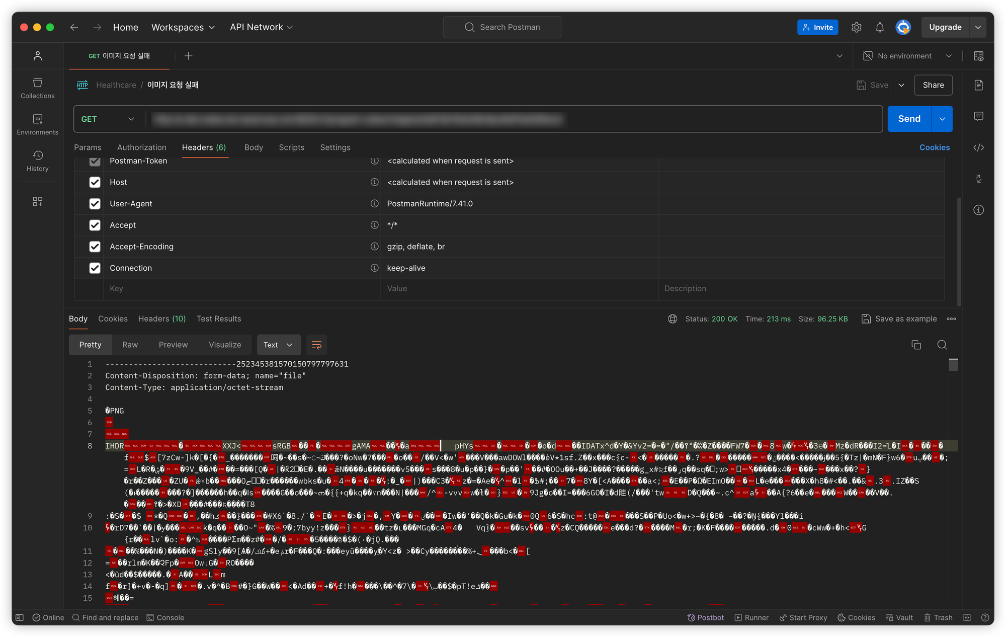
Task: Open Healthcare breadcrumb link
Action: (116, 85)
